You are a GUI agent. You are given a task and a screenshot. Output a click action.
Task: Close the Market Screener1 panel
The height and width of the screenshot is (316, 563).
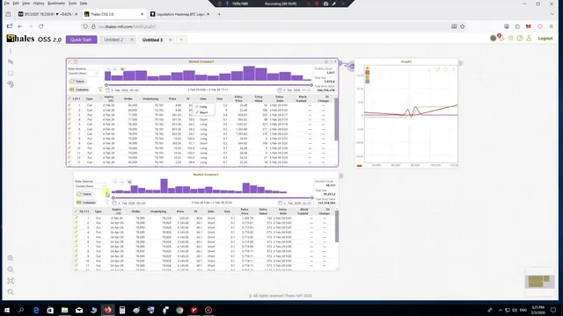click(x=335, y=61)
